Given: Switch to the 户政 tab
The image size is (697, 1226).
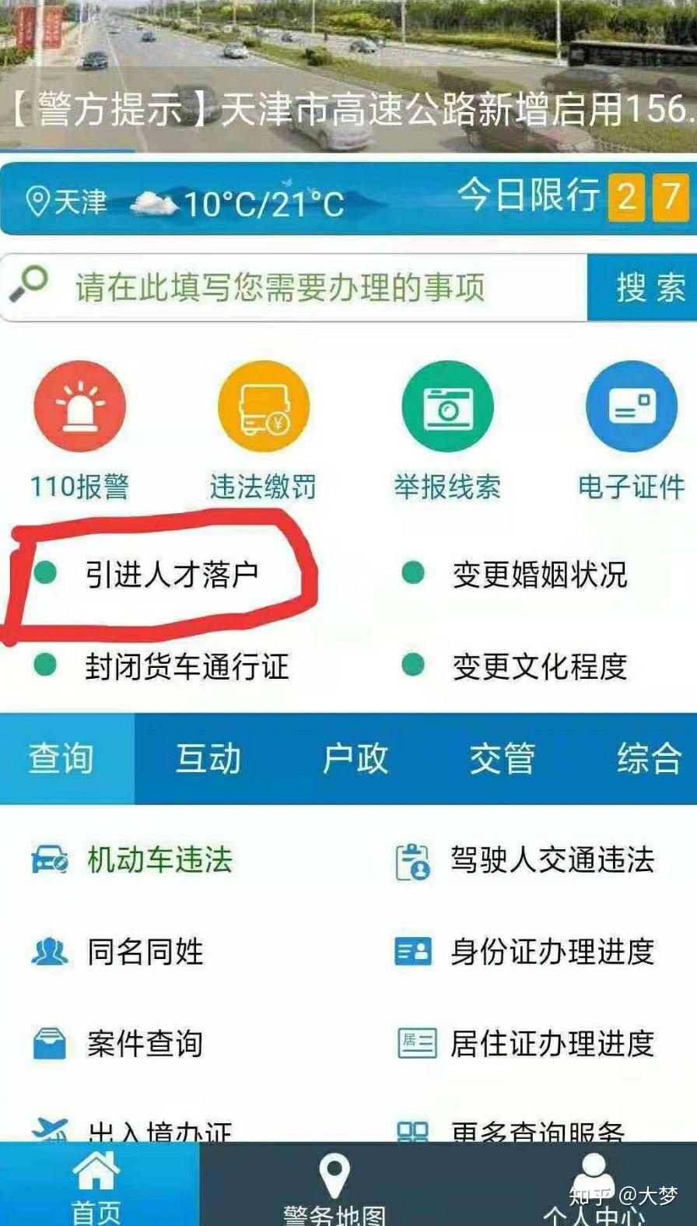Looking at the screenshot, I should coord(355,758).
